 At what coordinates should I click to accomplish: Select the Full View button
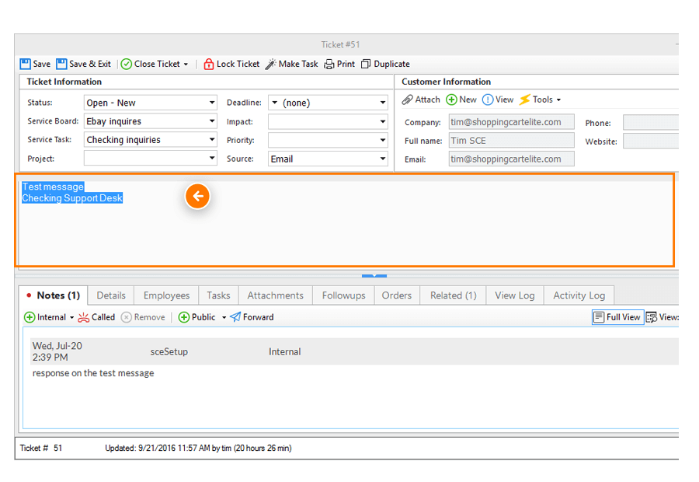[618, 317]
